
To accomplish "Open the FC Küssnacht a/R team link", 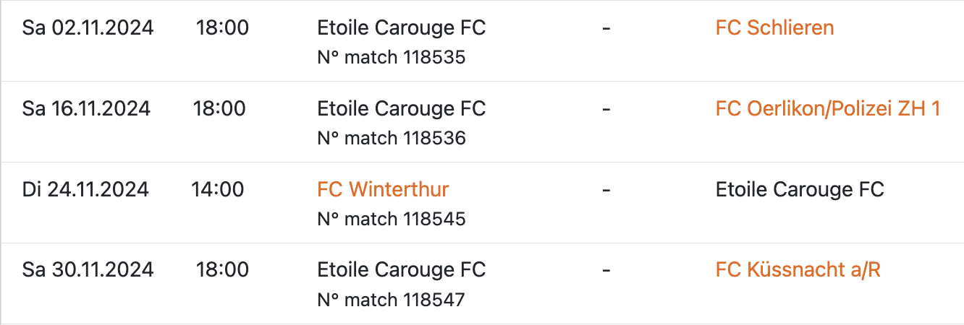I will [798, 270].
